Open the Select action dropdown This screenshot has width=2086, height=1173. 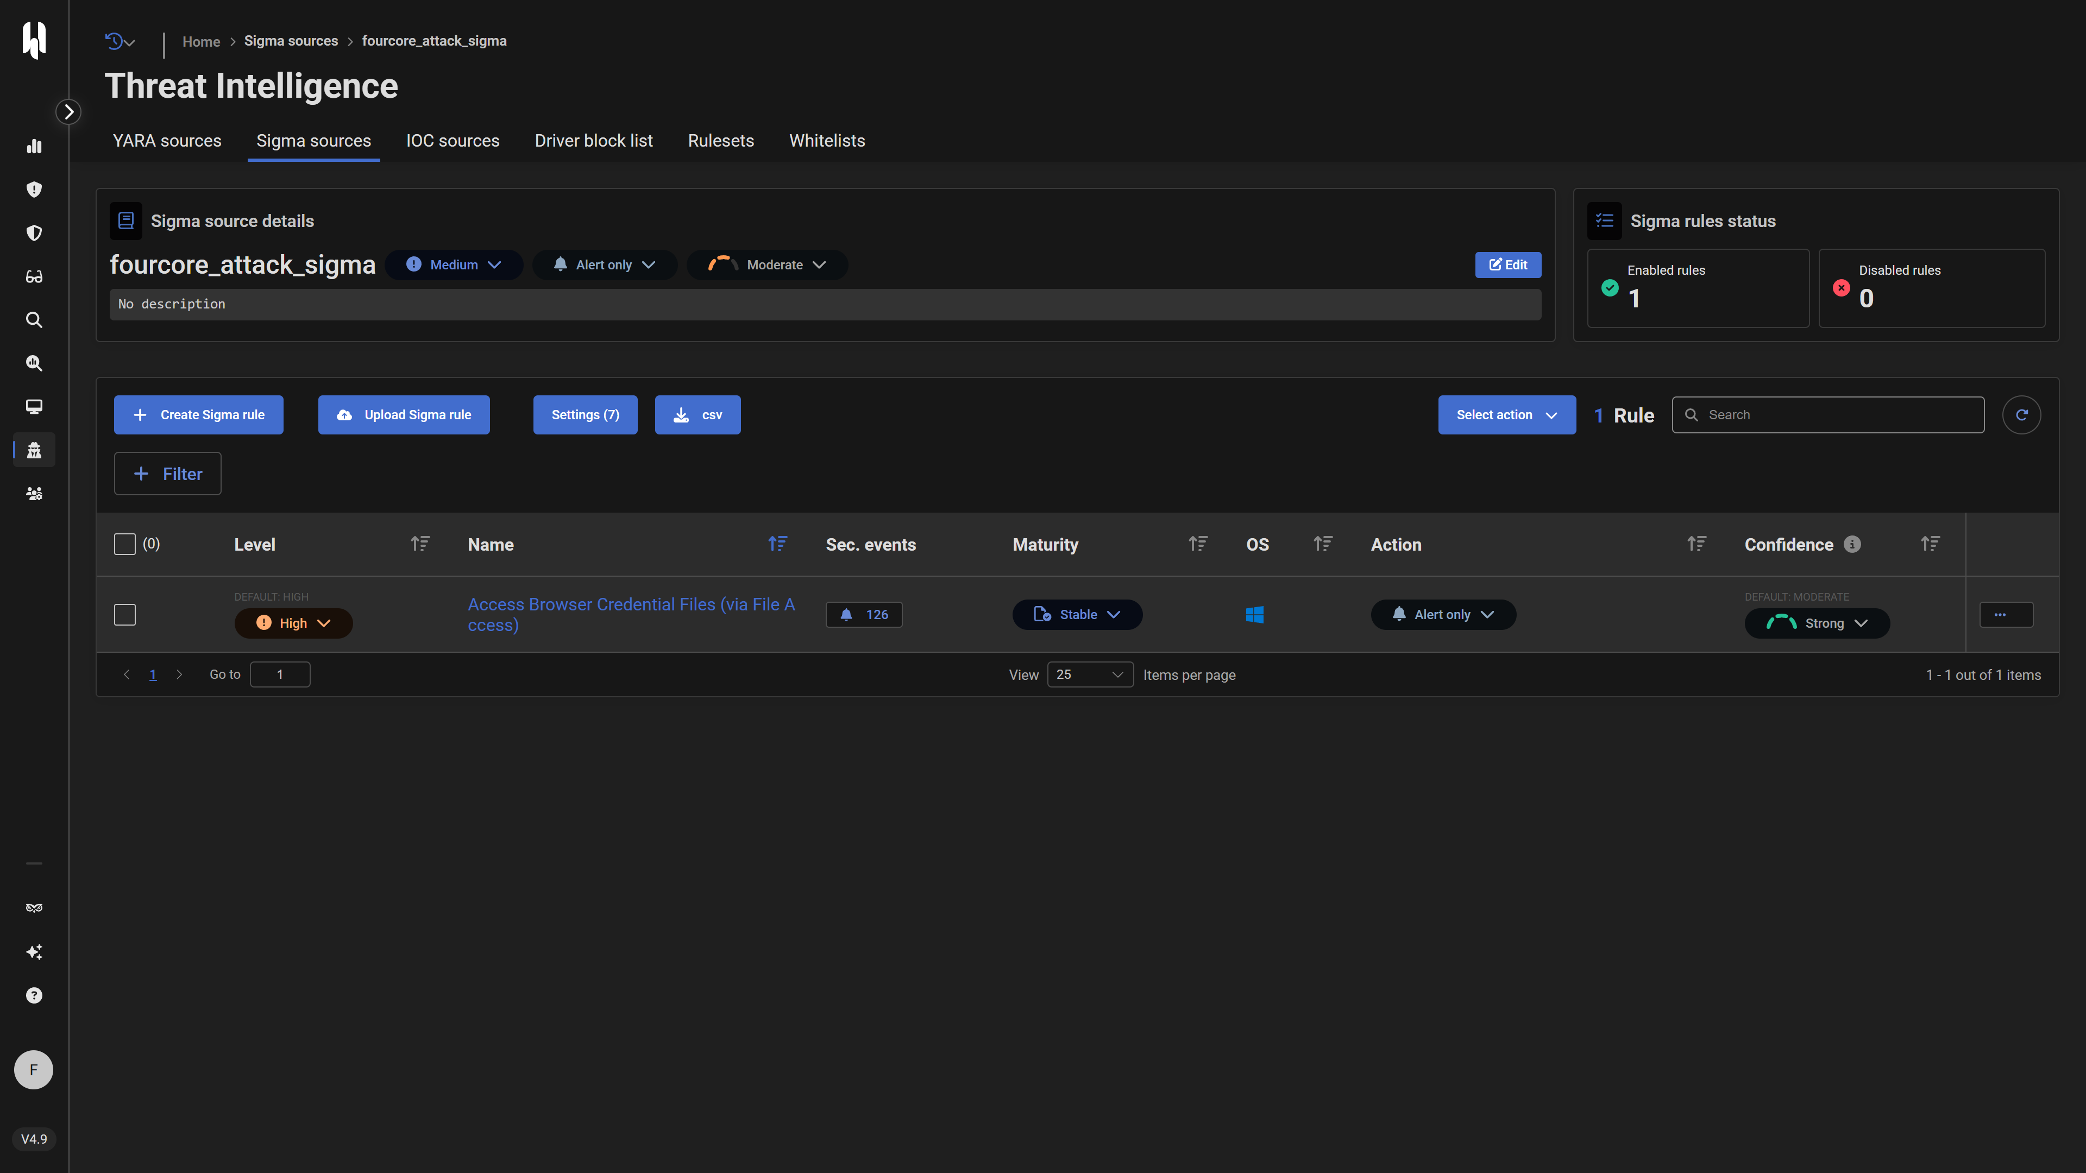(1506, 414)
